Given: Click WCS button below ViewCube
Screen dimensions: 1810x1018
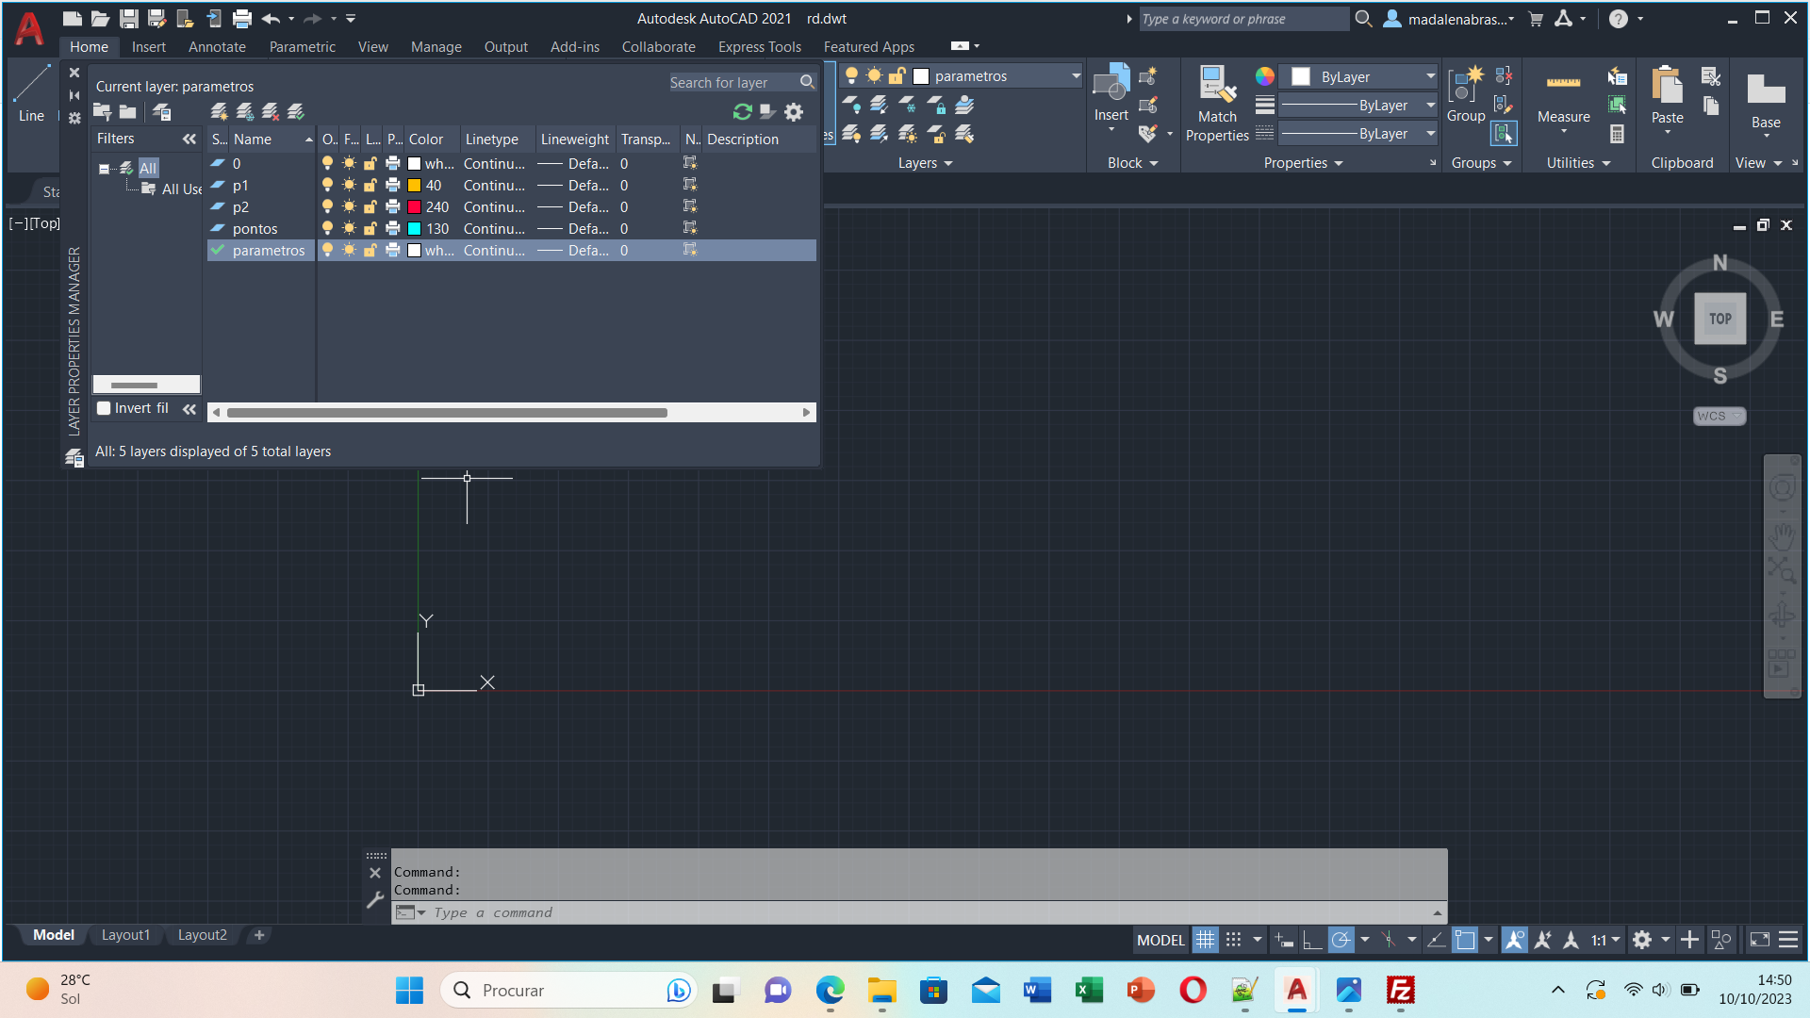Looking at the screenshot, I should click(x=1719, y=416).
